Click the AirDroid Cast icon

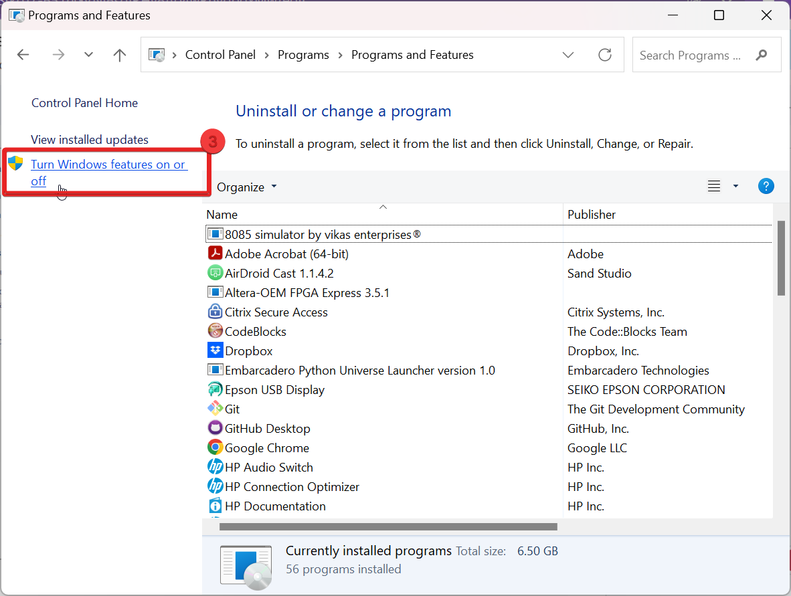click(x=215, y=272)
